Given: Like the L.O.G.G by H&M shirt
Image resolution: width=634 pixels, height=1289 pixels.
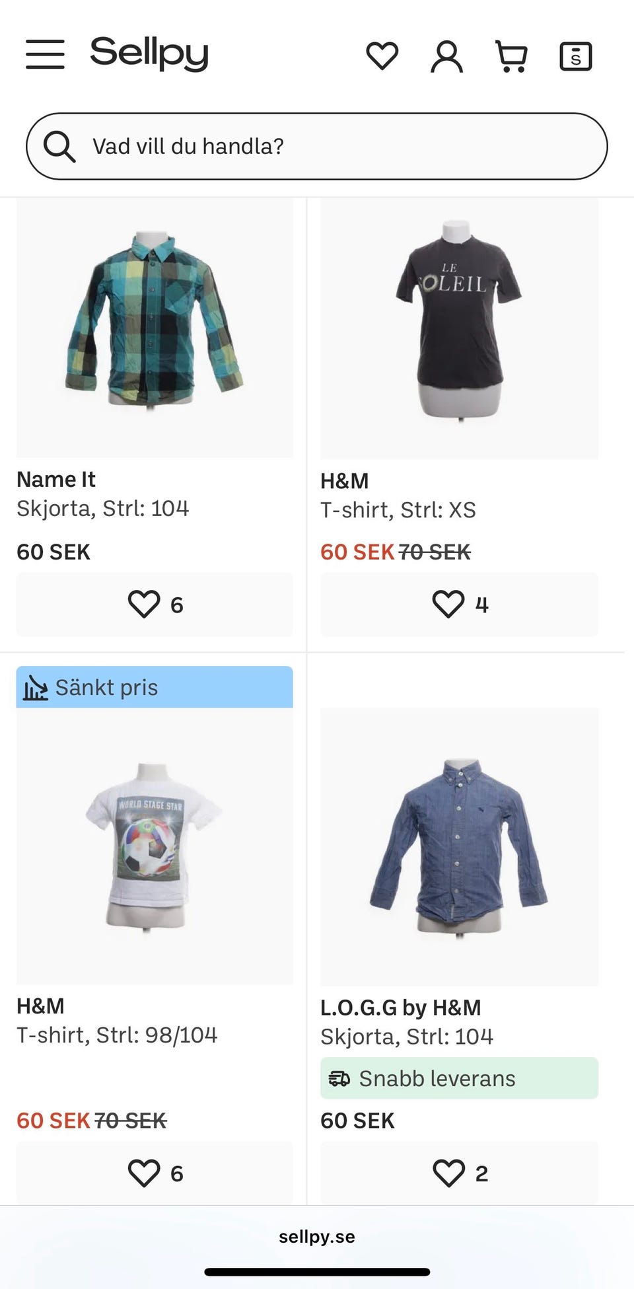Looking at the screenshot, I should pos(459,1173).
